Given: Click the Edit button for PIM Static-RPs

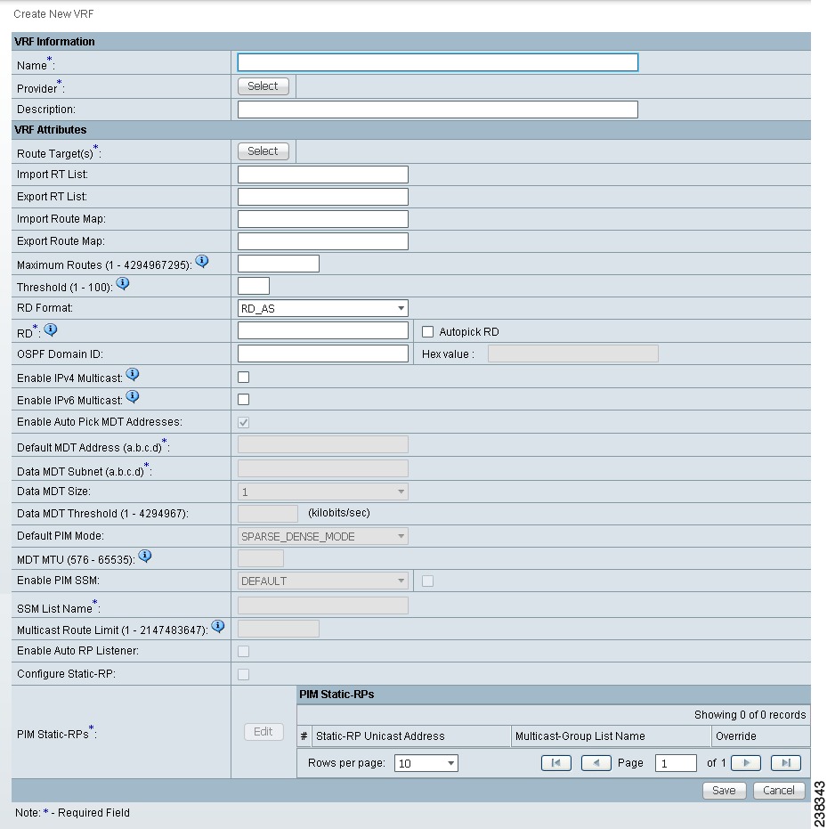Looking at the screenshot, I should coord(264,732).
